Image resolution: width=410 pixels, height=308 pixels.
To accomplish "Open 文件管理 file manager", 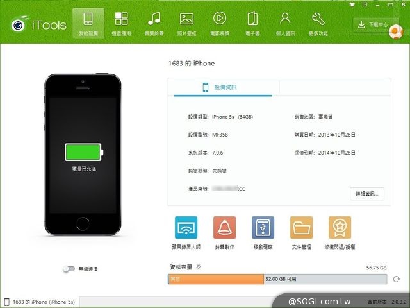I will pyautogui.click(x=301, y=232).
